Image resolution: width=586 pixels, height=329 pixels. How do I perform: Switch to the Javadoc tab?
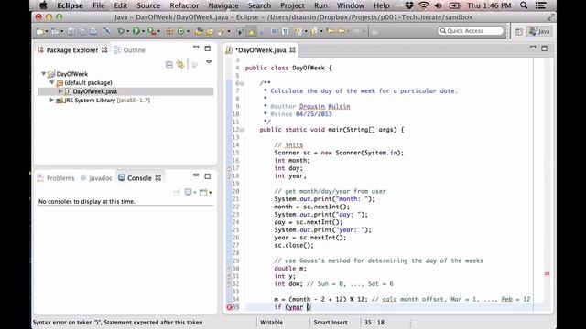point(96,178)
